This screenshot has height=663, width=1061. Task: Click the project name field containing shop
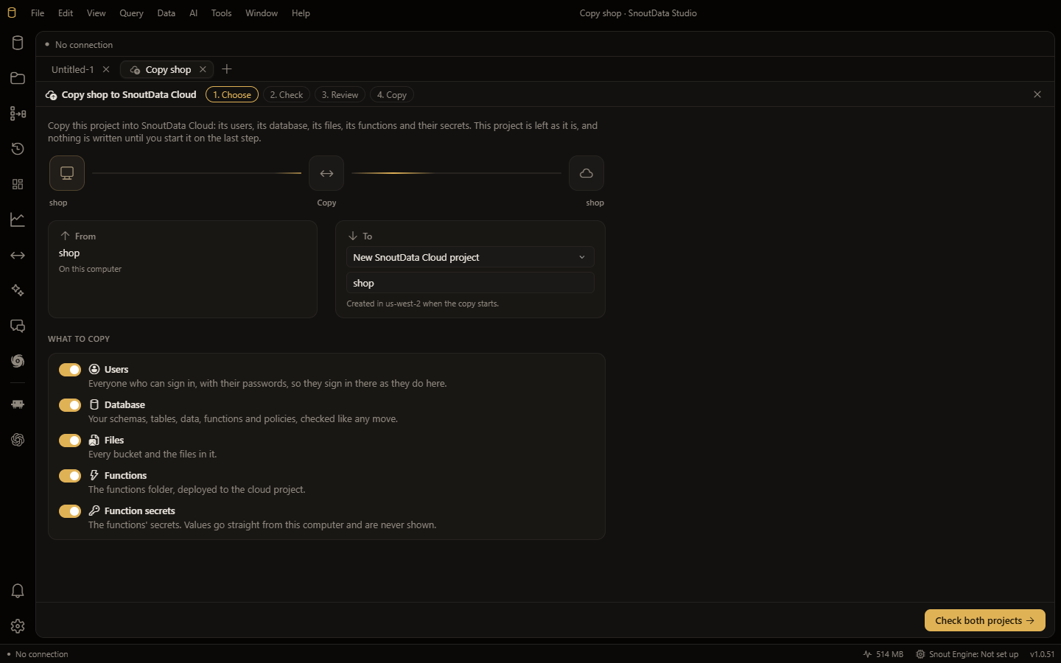pos(470,283)
